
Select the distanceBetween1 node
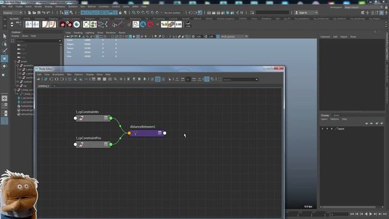point(147,133)
